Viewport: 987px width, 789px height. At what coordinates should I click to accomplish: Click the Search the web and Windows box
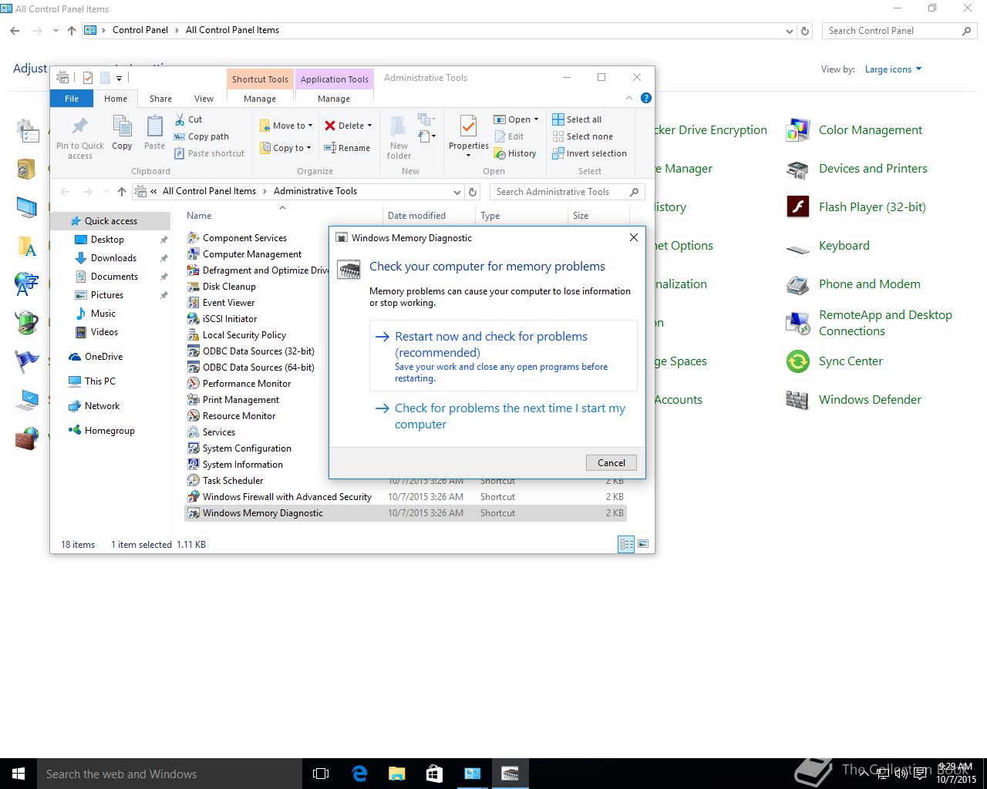coord(170,774)
